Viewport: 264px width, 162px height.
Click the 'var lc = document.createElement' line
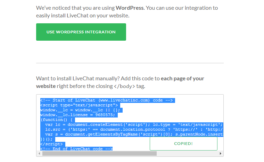(x=134, y=125)
